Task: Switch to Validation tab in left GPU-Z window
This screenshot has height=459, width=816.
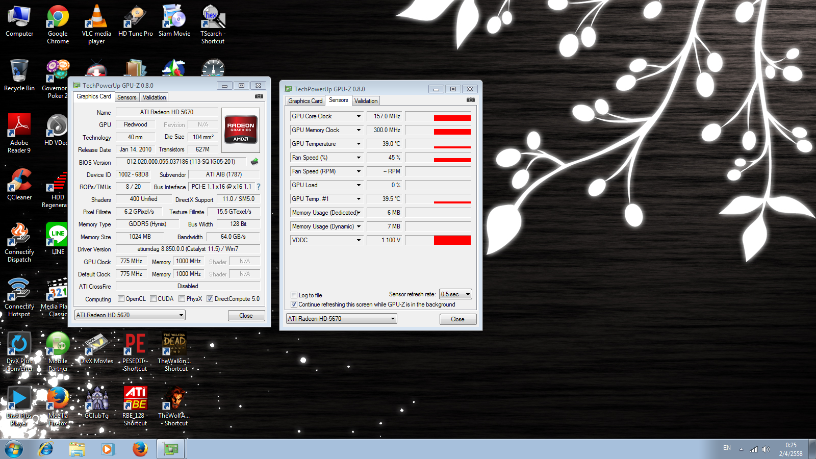Action: (154, 97)
